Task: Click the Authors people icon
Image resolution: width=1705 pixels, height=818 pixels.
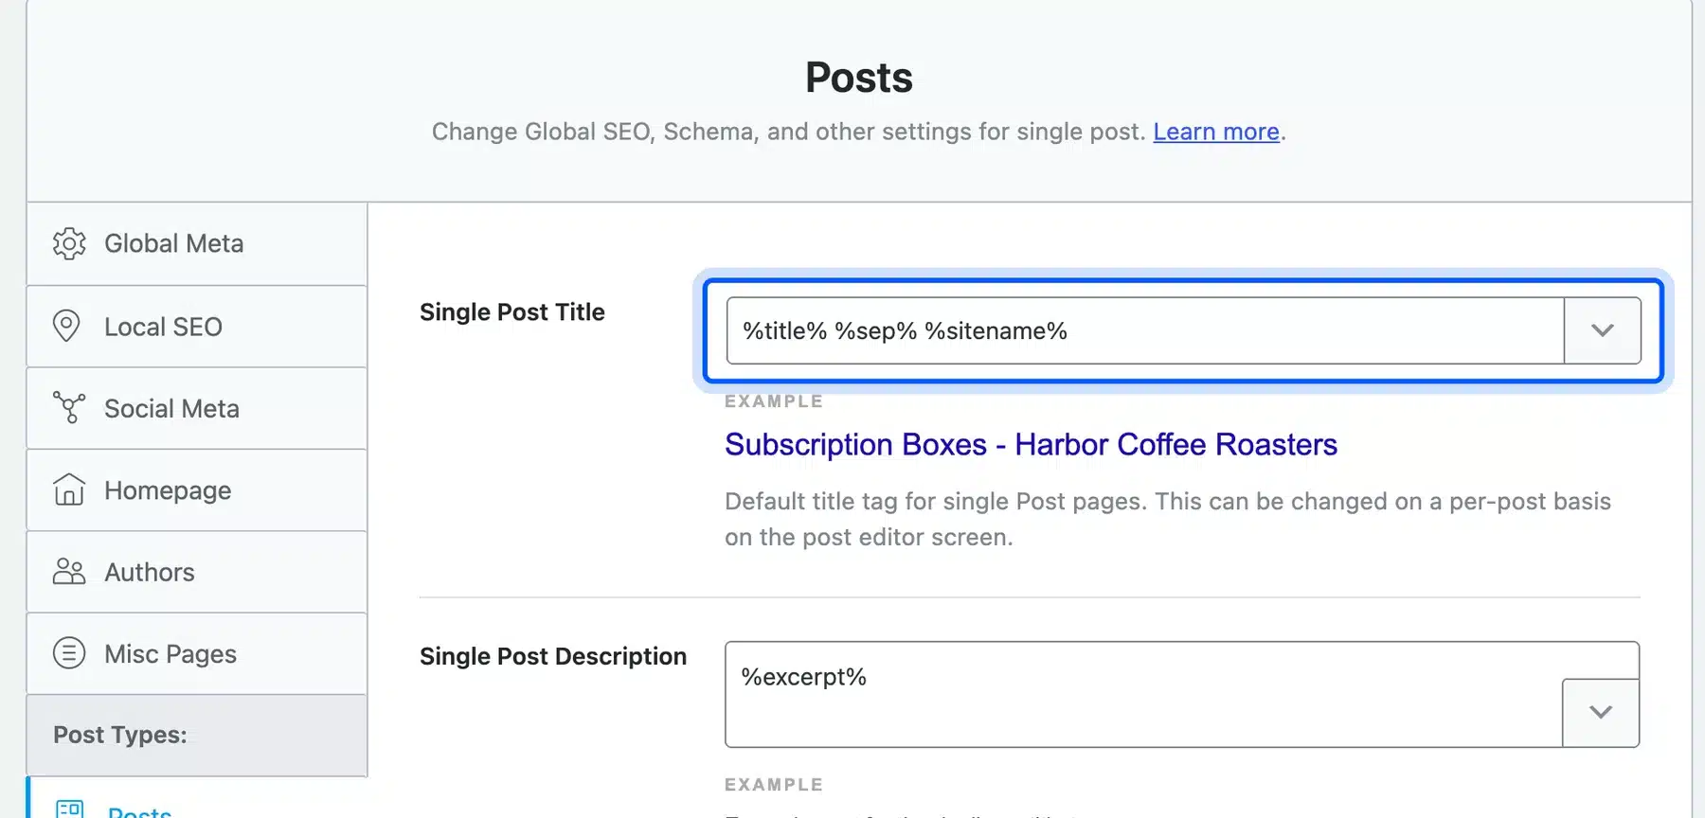Action: [69, 572]
